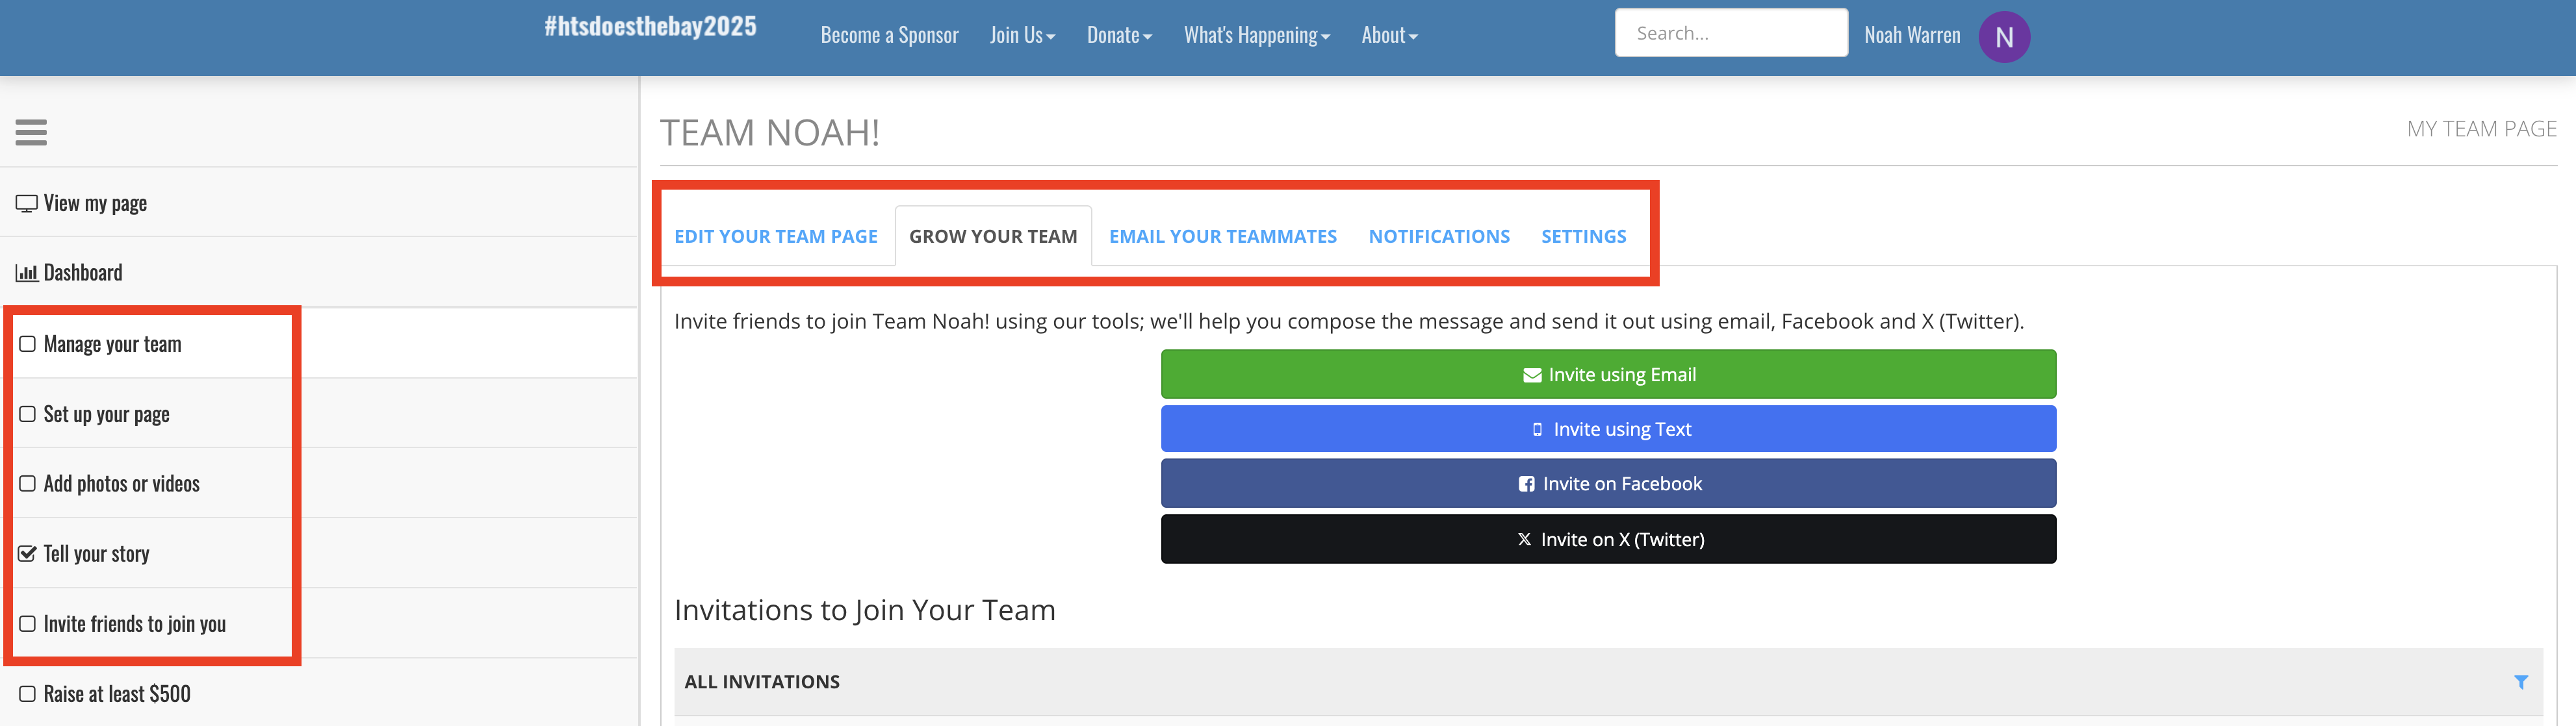Click the Raise at least $500 sidebar link
The image size is (2576, 726).
pyautogui.click(x=116, y=694)
